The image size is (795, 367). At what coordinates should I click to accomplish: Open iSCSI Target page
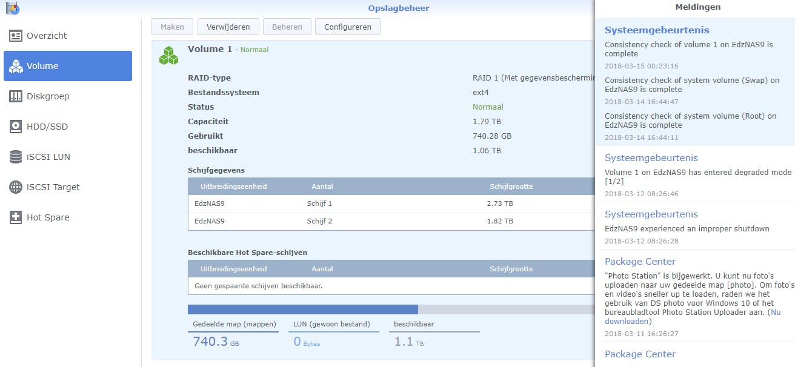(x=68, y=187)
